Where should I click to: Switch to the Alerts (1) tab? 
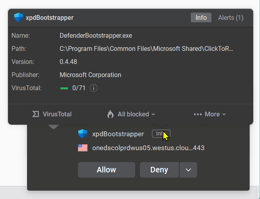[x=231, y=17]
